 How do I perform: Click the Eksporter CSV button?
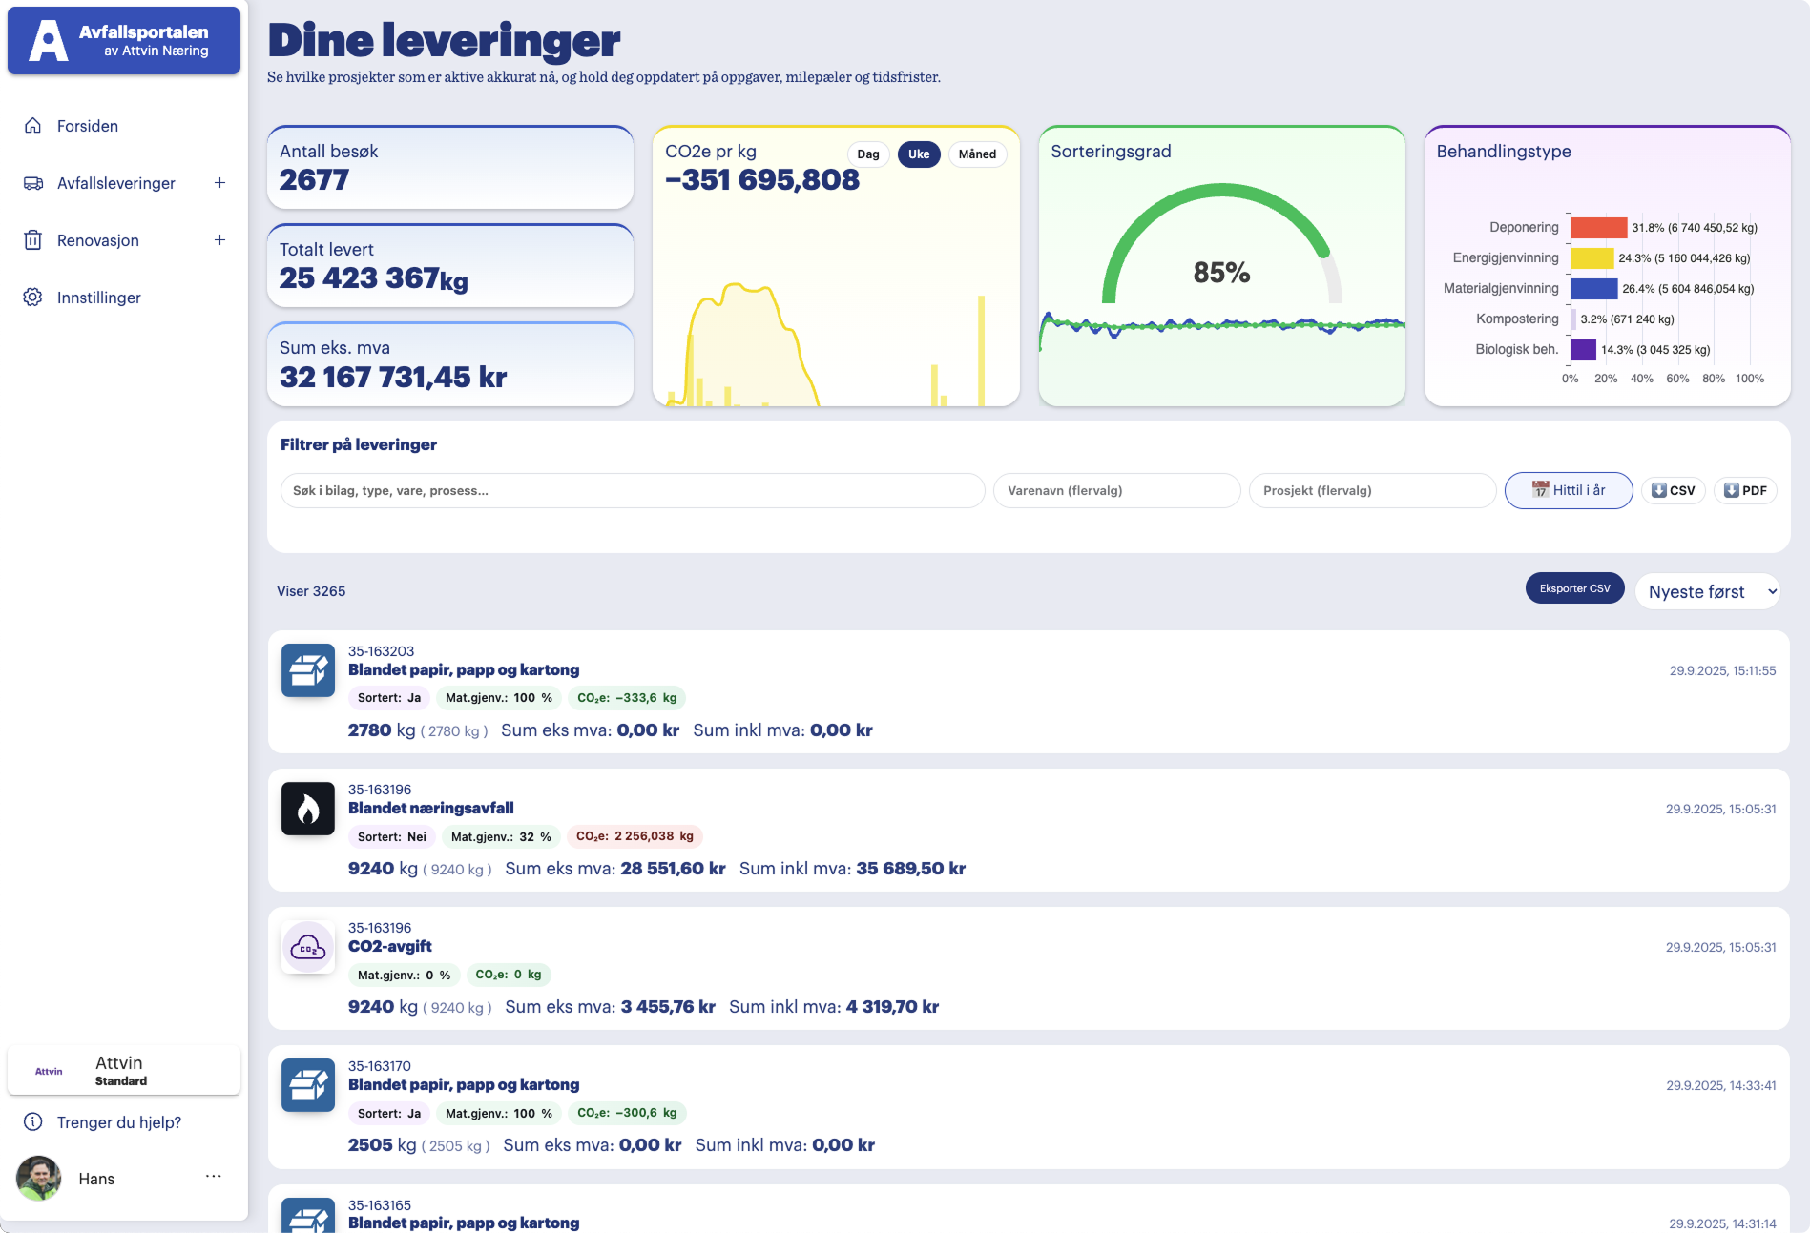pyautogui.click(x=1574, y=588)
